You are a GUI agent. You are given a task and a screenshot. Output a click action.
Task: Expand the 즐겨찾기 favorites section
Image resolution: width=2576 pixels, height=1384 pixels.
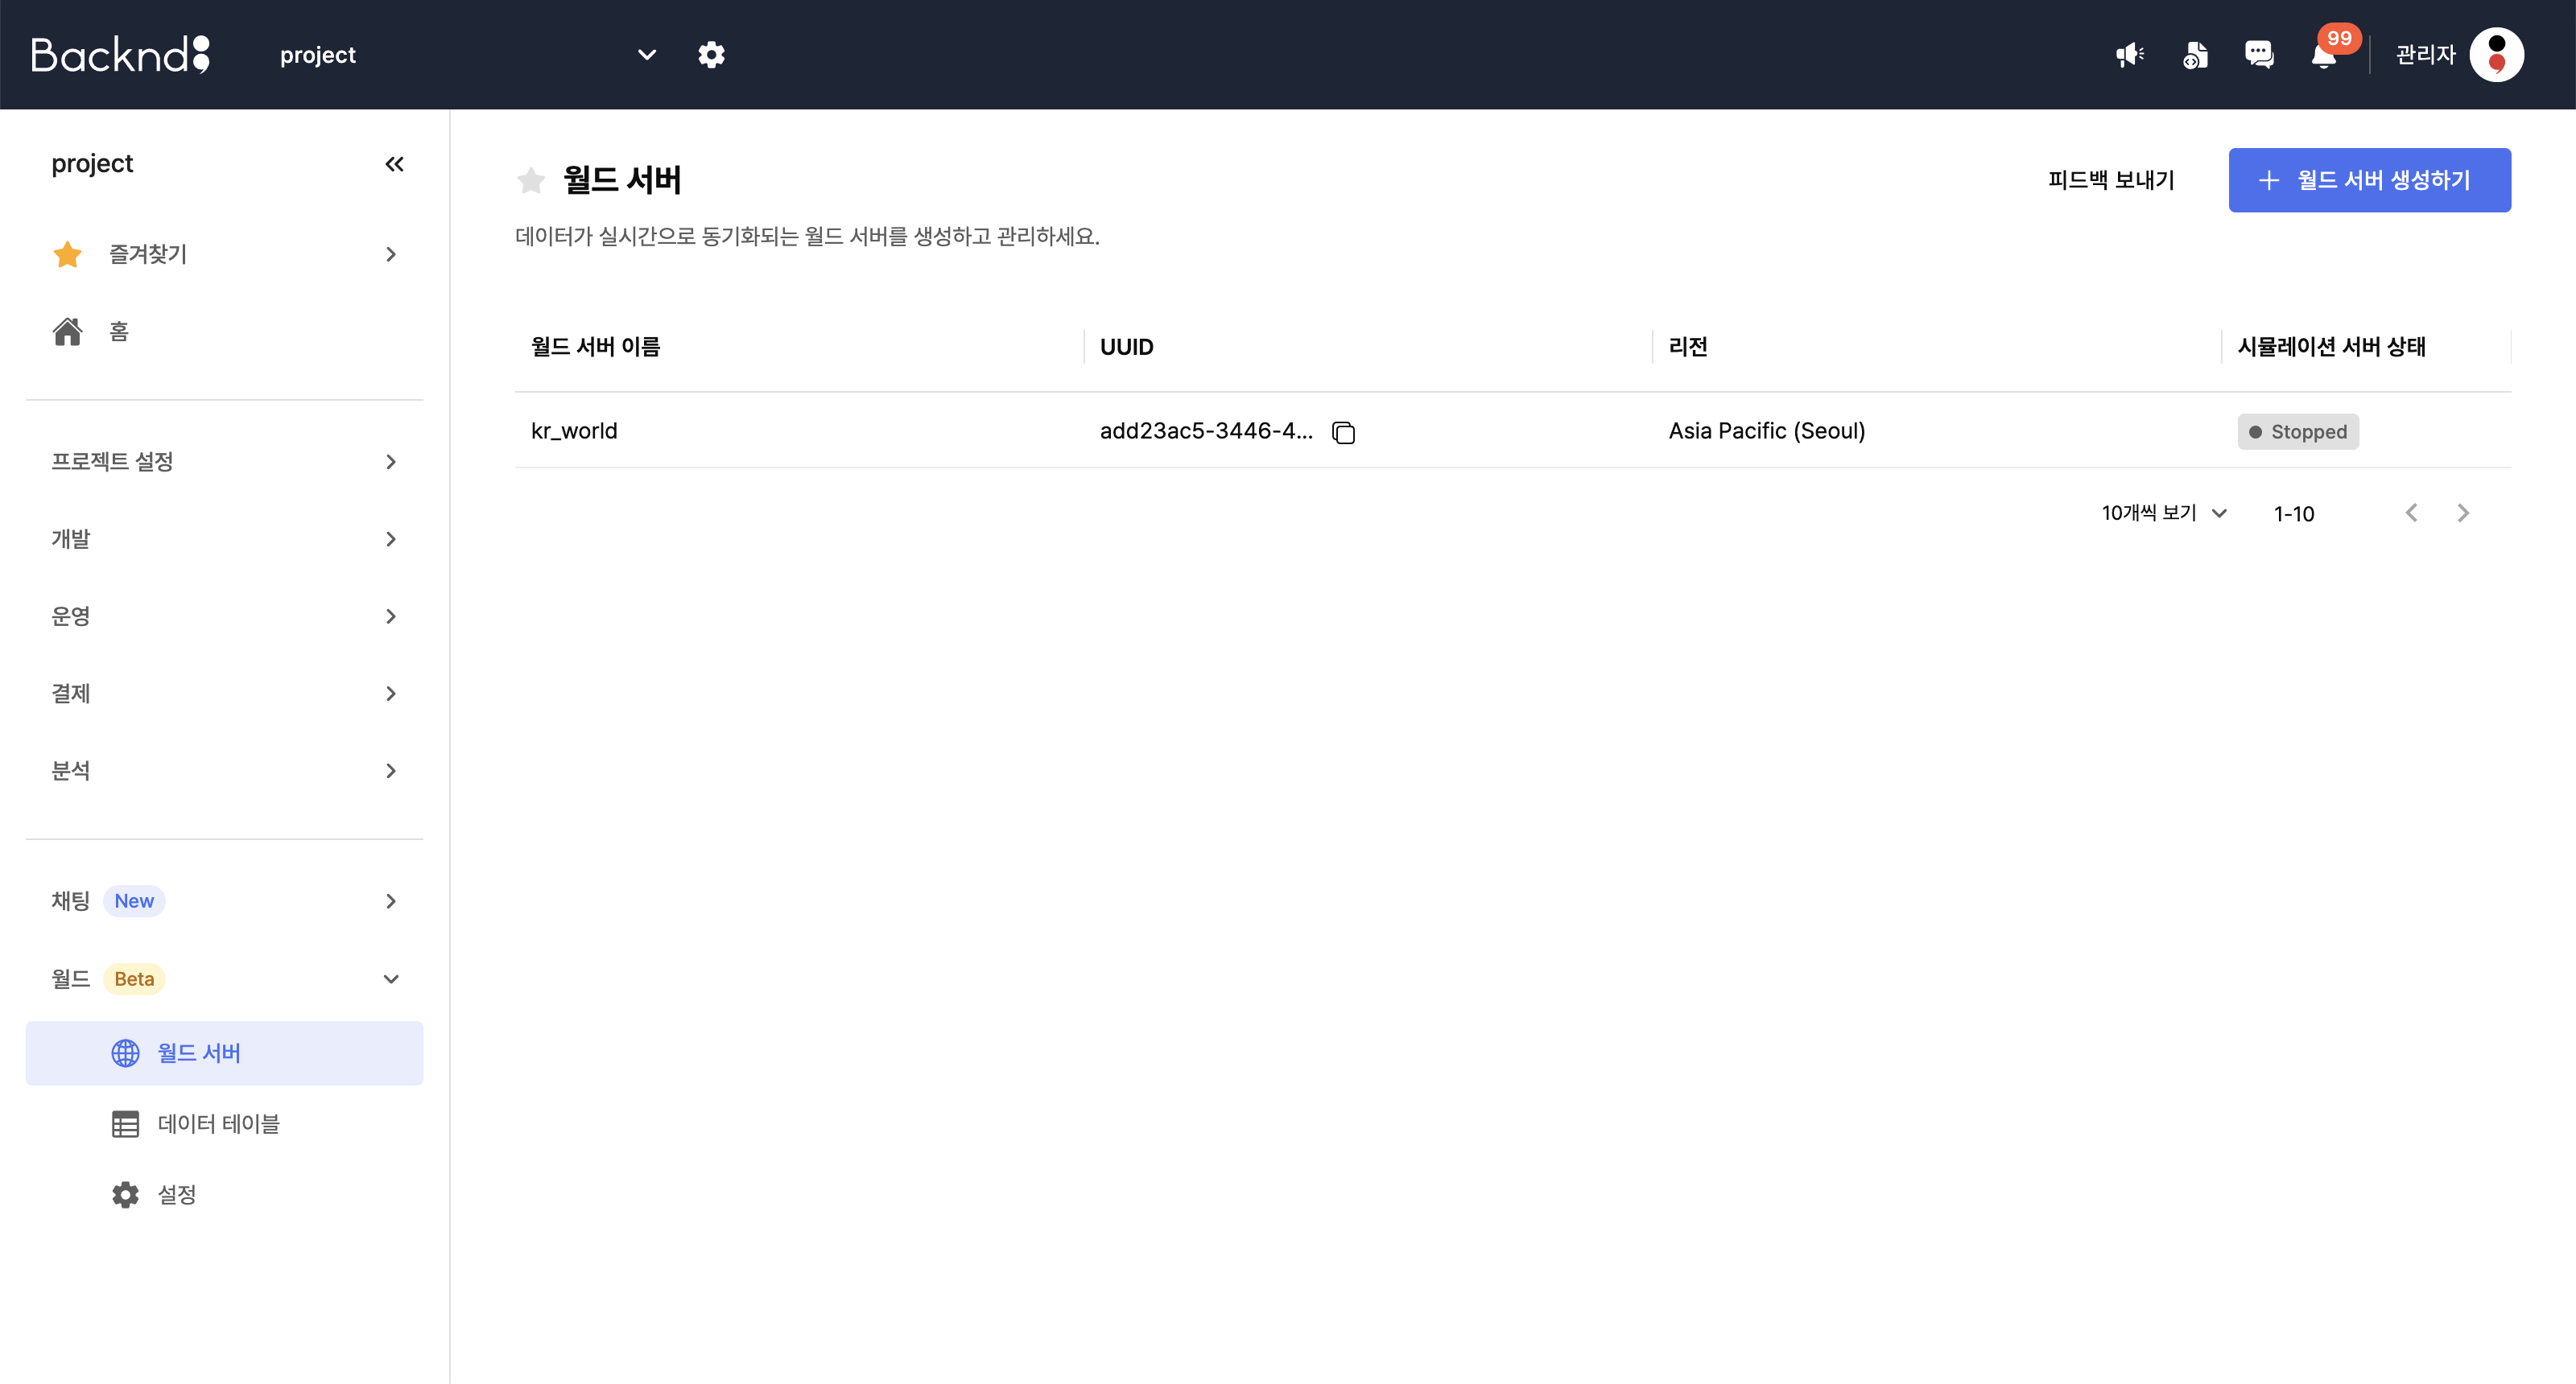(x=390, y=254)
